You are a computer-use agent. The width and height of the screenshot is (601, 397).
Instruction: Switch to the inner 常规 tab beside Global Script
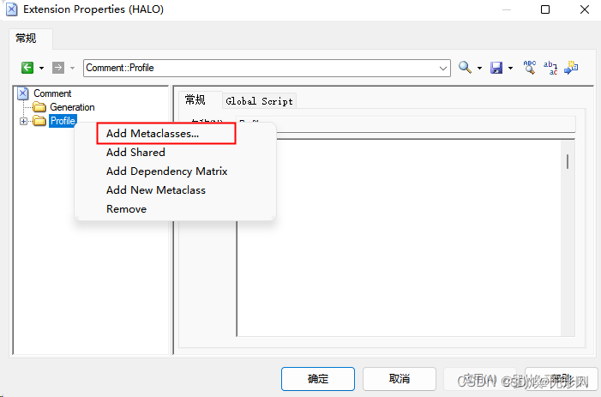click(195, 100)
